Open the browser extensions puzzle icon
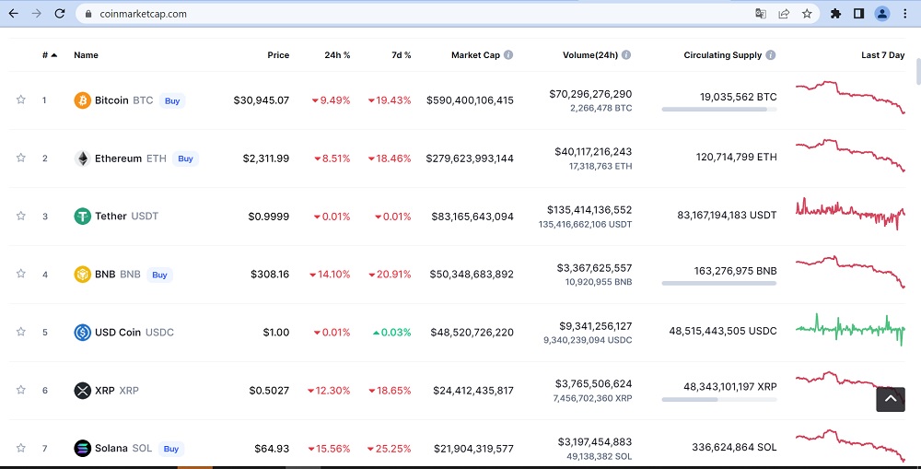Viewport: 921px width, 469px height. pyautogui.click(x=835, y=14)
